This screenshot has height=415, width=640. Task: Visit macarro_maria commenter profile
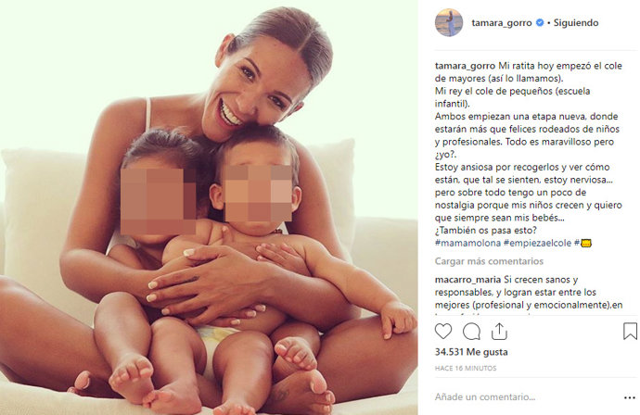(467, 280)
